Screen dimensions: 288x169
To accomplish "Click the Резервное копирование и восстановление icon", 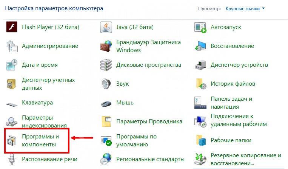I will click(200, 159).
